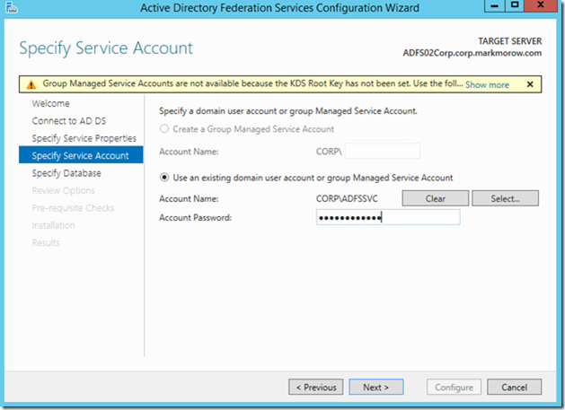Viewport: 565px width, 410px height.
Task: Go to the Welcome step
Action: tap(51, 103)
